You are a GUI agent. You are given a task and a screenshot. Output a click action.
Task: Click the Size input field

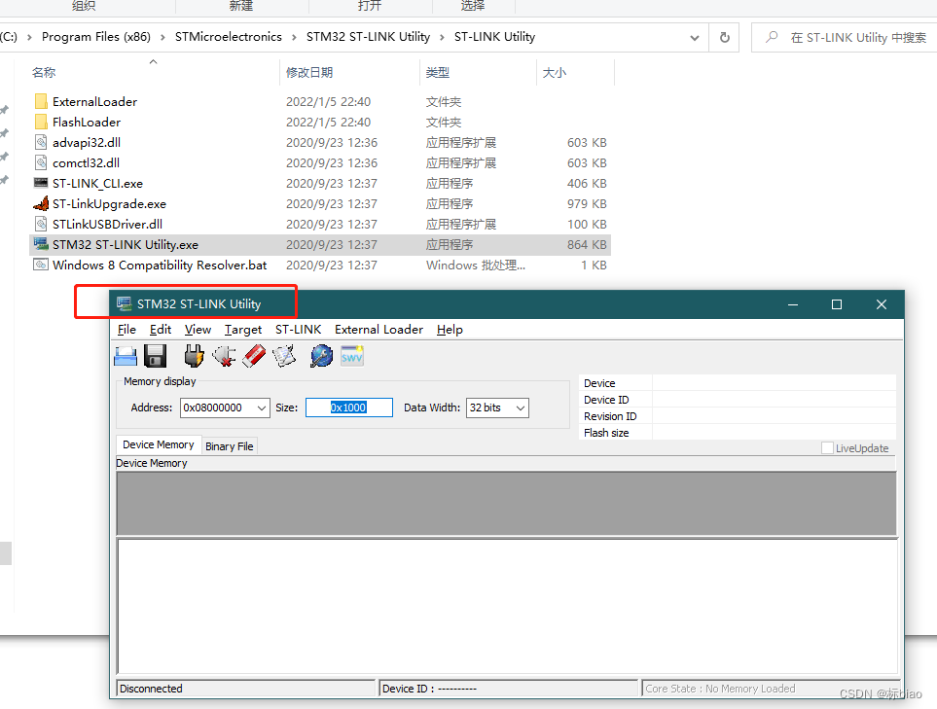pos(349,408)
